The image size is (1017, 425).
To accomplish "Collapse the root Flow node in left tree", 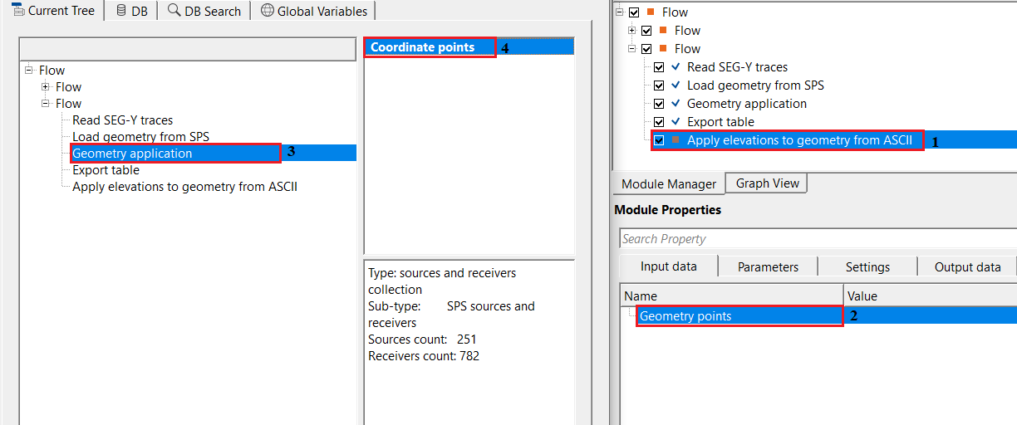I will click(x=29, y=71).
